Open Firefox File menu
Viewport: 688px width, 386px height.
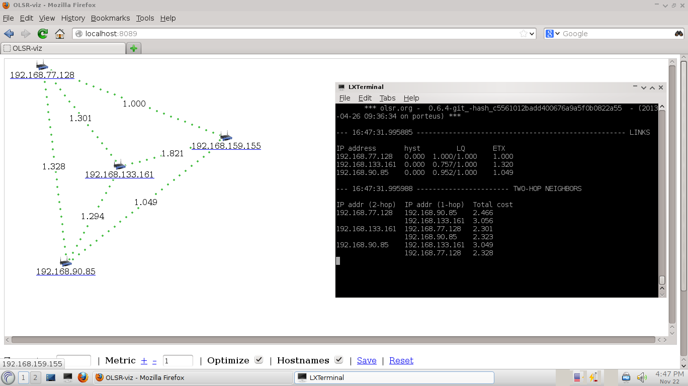point(9,18)
